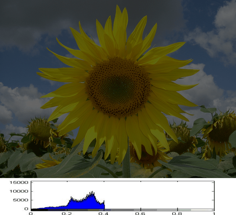Click the 0.4 label on the histogram x-axis
Viewport: 236px width, 215px height.
(104, 213)
